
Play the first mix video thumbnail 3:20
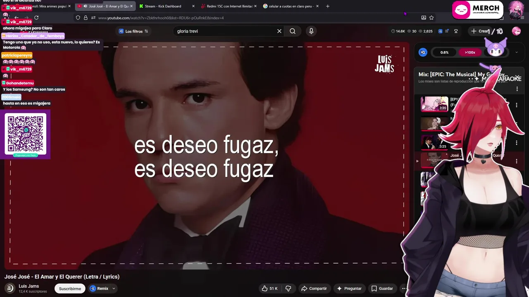[434, 104]
